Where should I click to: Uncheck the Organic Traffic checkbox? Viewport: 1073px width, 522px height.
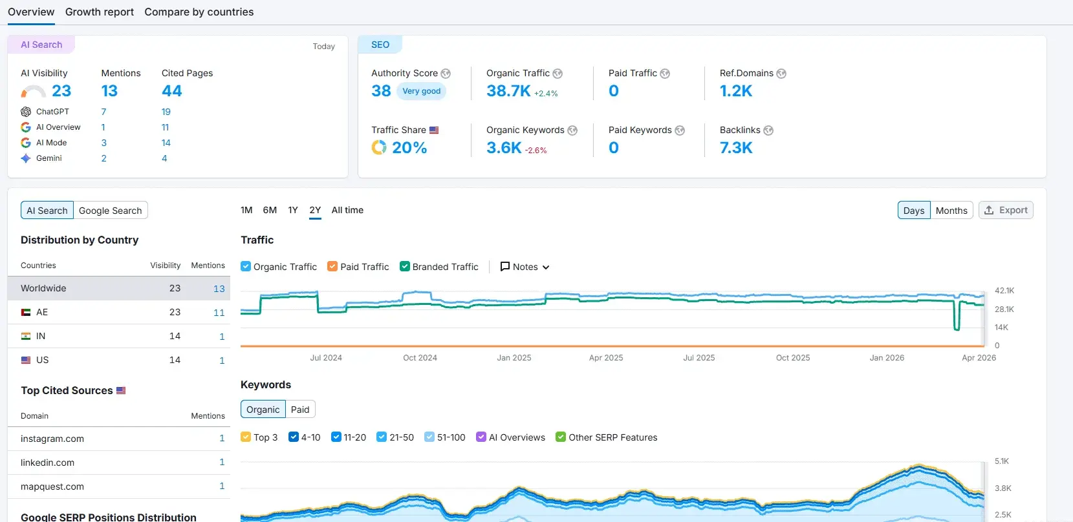click(x=246, y=266)
